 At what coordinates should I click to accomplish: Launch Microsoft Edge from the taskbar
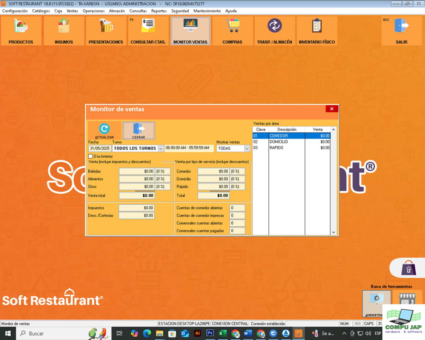(147, 333)
